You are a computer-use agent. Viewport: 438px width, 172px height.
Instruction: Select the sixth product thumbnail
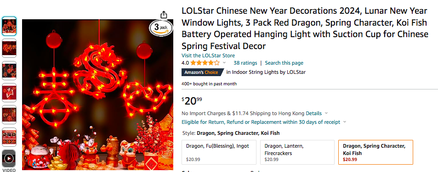pos(9,137)
